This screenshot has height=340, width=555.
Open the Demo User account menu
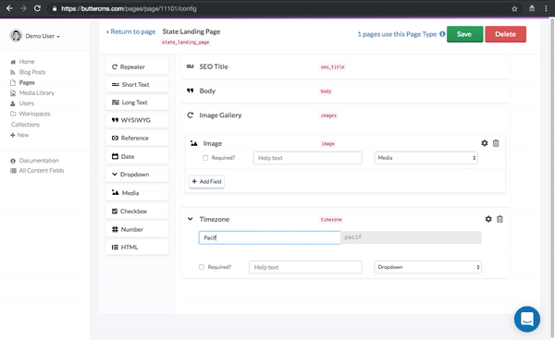tap(43, 36)
